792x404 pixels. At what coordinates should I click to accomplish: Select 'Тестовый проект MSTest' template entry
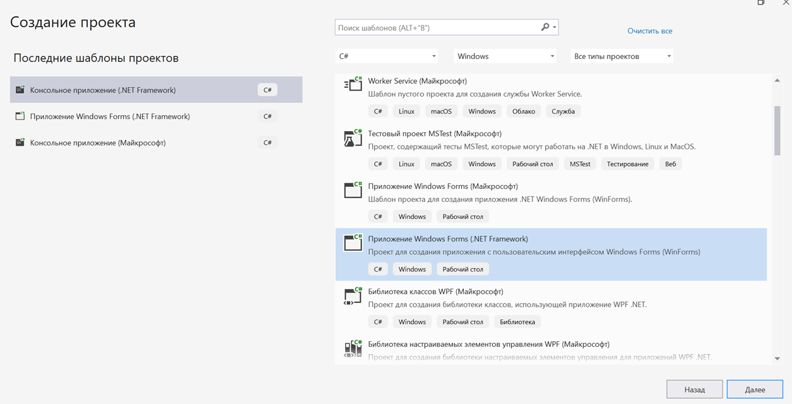[434, 134]
